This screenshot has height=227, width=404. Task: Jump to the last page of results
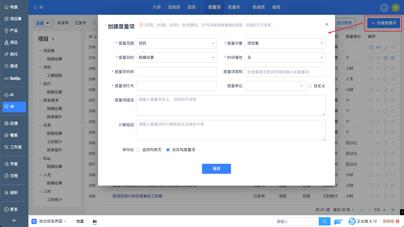[x=393, y=210]
